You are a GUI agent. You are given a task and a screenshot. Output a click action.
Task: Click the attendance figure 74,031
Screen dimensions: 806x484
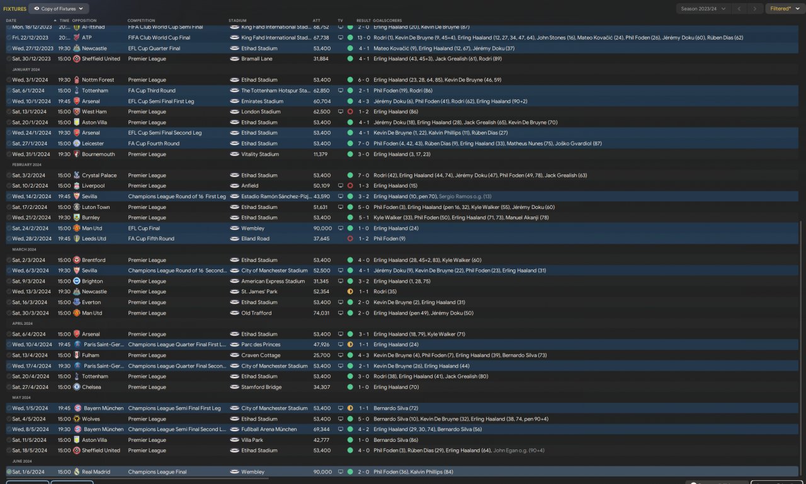(x=321, y=313)
